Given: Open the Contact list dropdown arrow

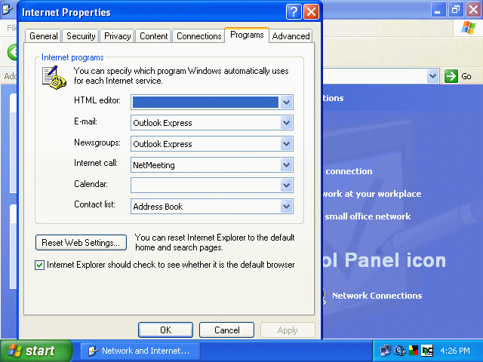Looking at the screenshot, I should click(x=287, y=206).
